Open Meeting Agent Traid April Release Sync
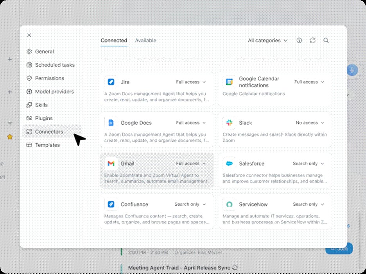 tap(179, 268)
